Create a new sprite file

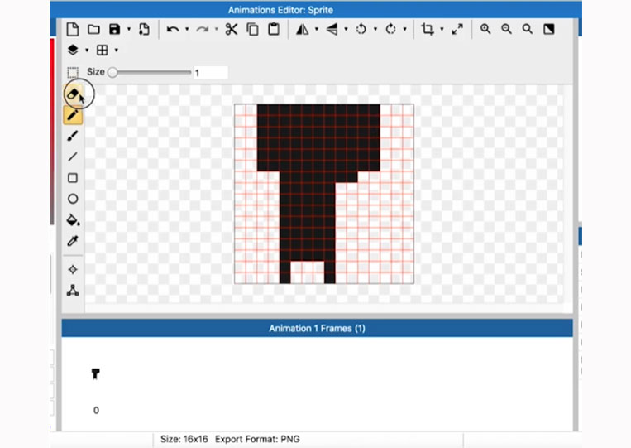(73, 29)
